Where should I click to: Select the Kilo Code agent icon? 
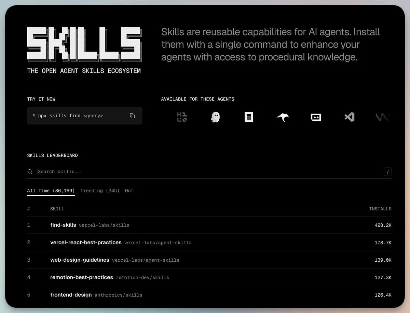pyautogui.click(x=182, y=117)
